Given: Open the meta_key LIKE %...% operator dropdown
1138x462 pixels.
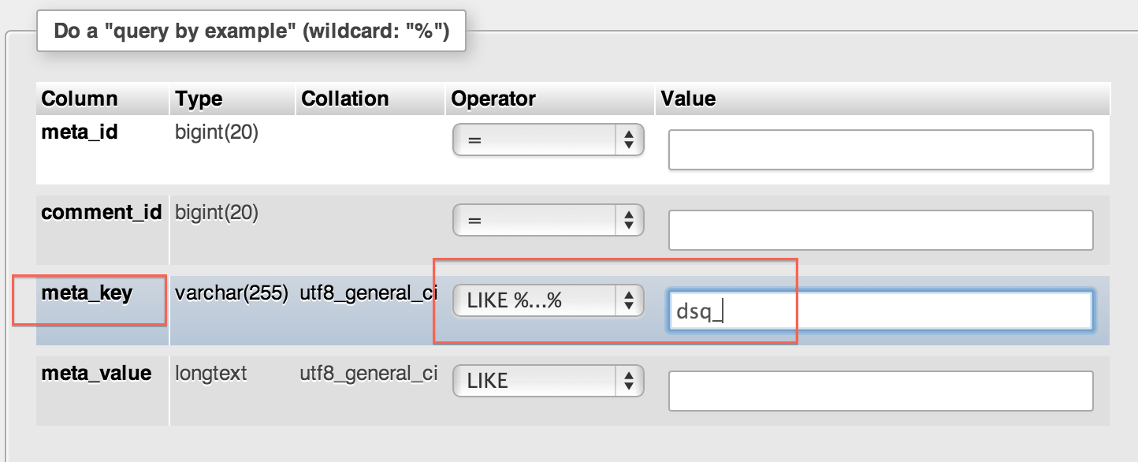Looking at the screenshot, I should point(549,300).
